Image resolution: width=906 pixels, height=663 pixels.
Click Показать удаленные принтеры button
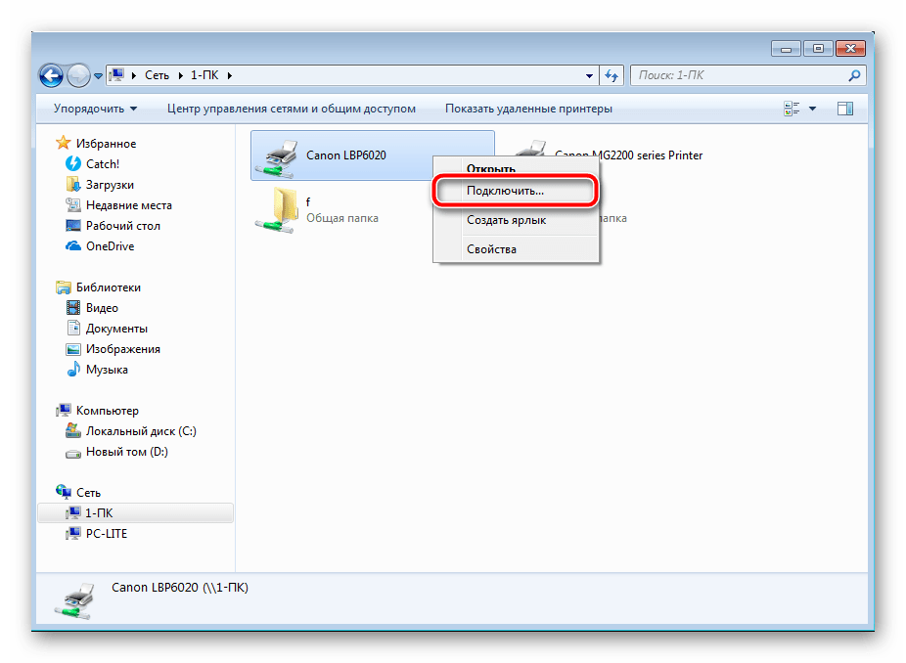tap(528, 109)
